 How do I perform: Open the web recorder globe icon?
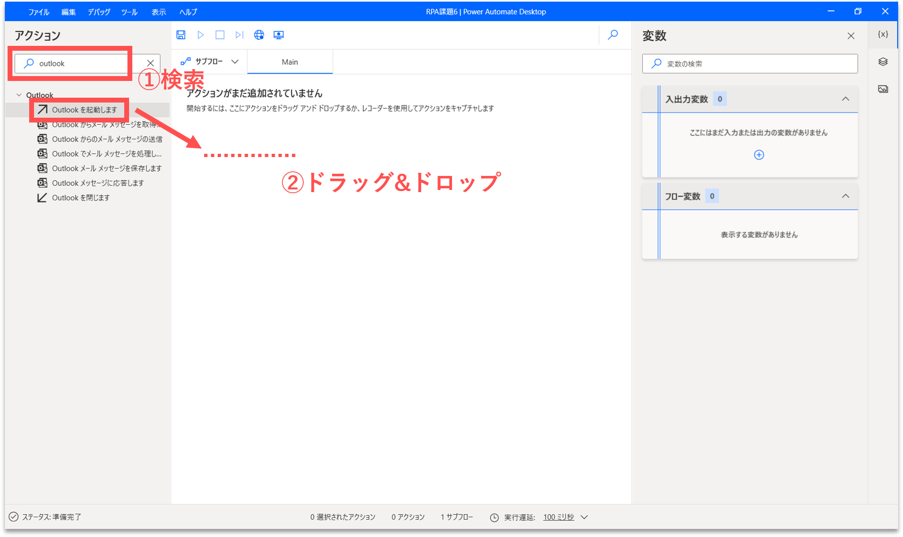(x=259, y=35)
